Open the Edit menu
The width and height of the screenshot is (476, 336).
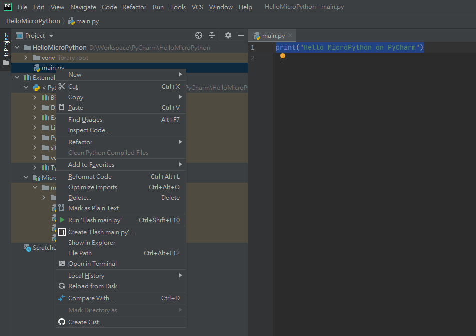point(39,7)
